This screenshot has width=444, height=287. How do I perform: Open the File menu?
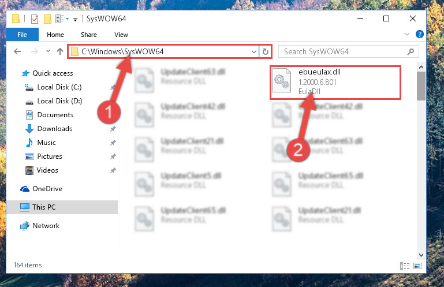(x=22, y=35)
